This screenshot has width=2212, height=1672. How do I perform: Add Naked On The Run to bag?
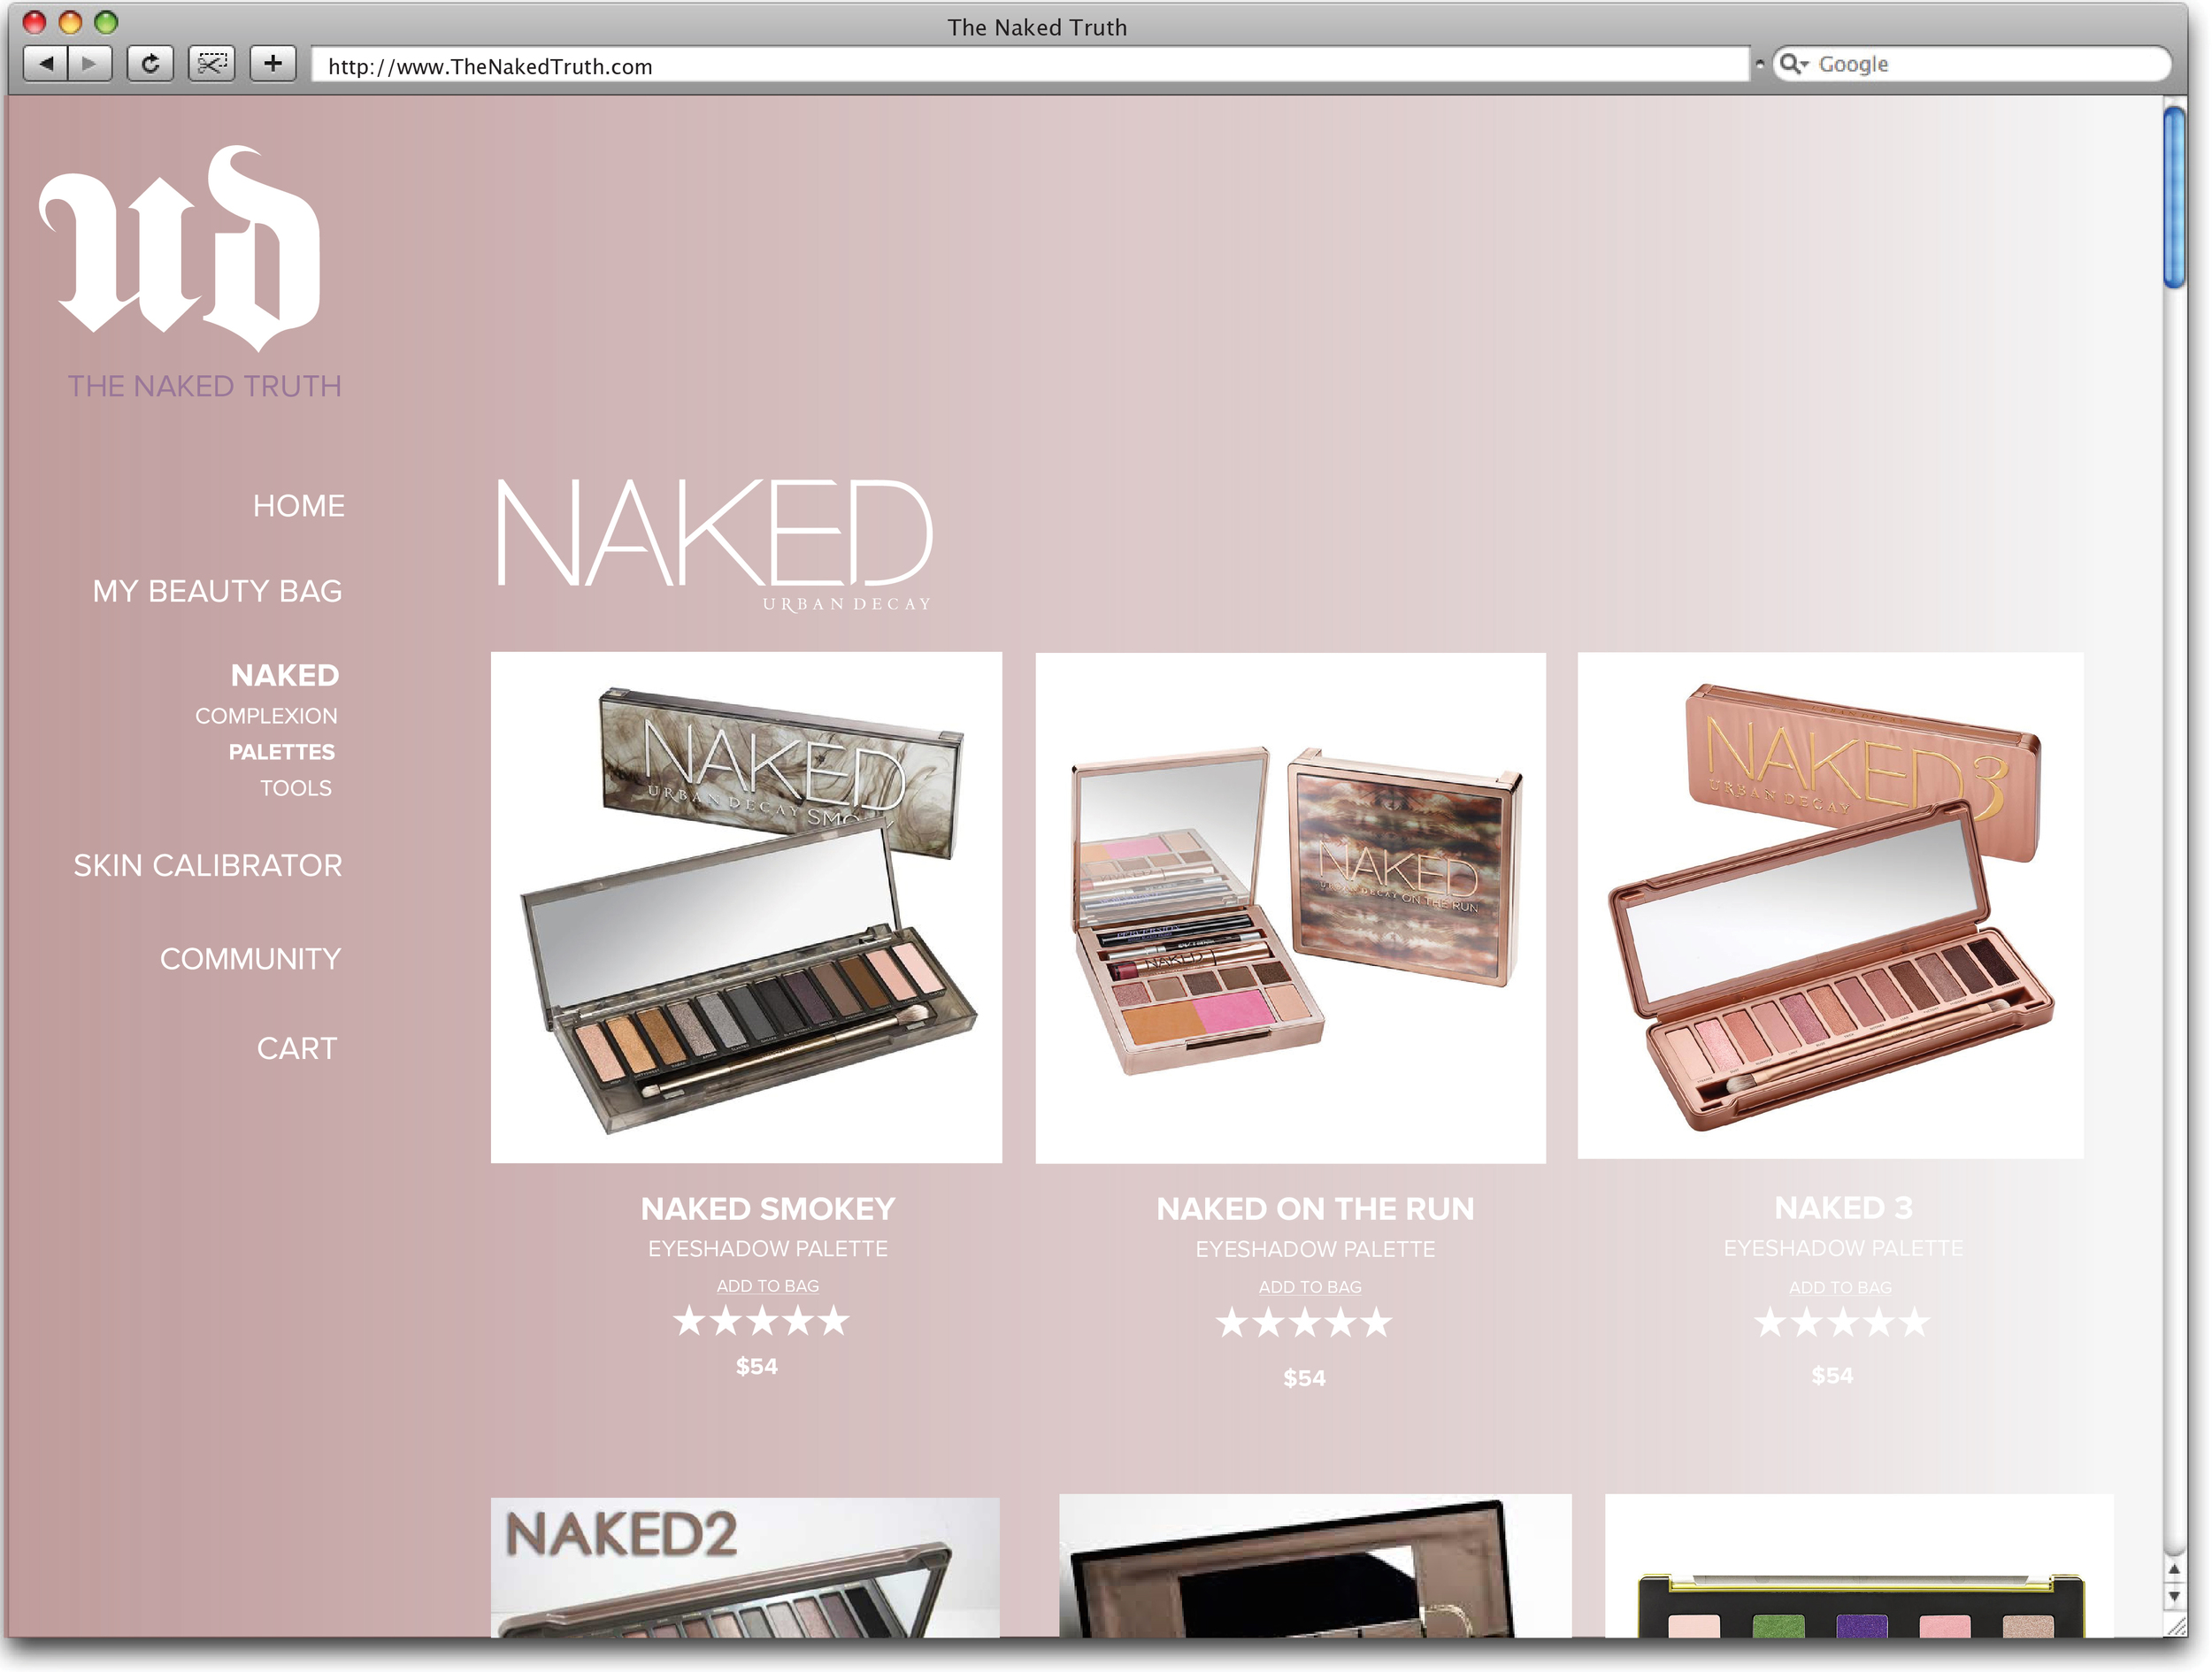tap(1310, 1287)
